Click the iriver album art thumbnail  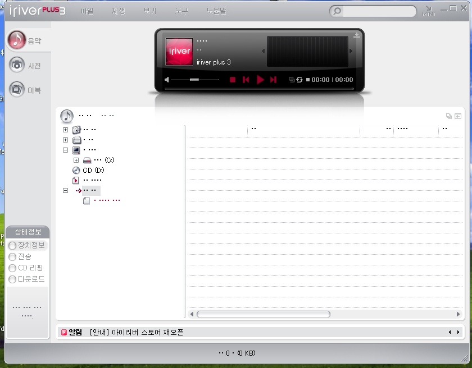(x=179, y=52)
